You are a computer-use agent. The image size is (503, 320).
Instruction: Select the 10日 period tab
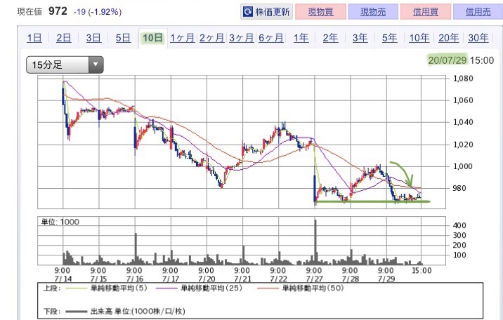point(152,38)
